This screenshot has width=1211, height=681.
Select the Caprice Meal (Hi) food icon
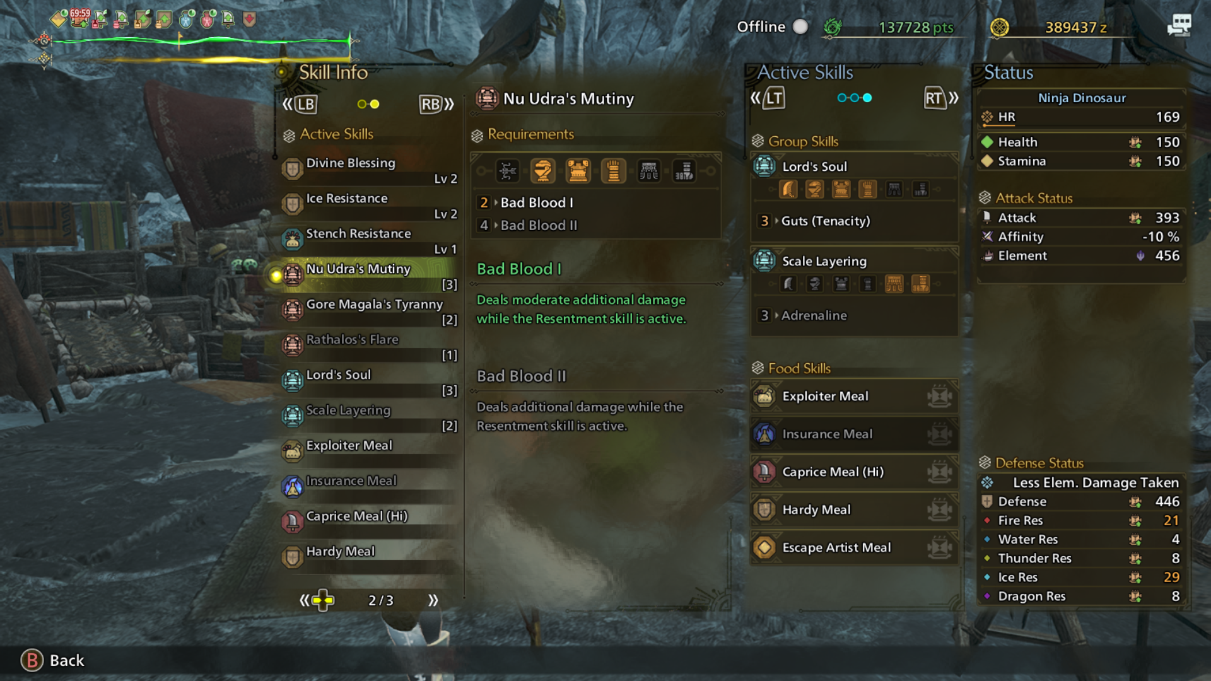point(764,472)
